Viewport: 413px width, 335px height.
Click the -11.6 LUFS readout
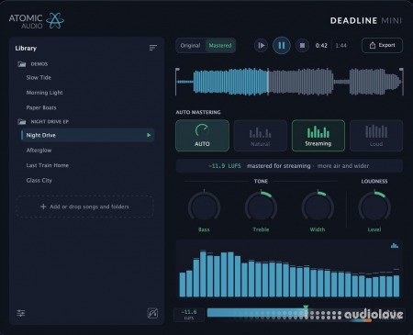pyautogui.click(x=189, y=315)
